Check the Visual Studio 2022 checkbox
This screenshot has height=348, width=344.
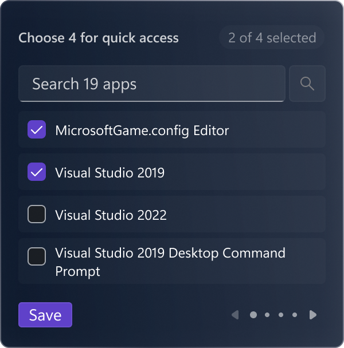click(37, 214)
